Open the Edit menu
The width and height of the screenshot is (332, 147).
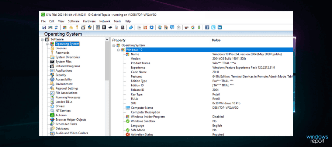click(x=52, y=21)
